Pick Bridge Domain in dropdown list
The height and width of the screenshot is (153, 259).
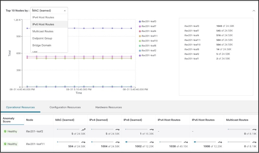[x=49, y=45]
